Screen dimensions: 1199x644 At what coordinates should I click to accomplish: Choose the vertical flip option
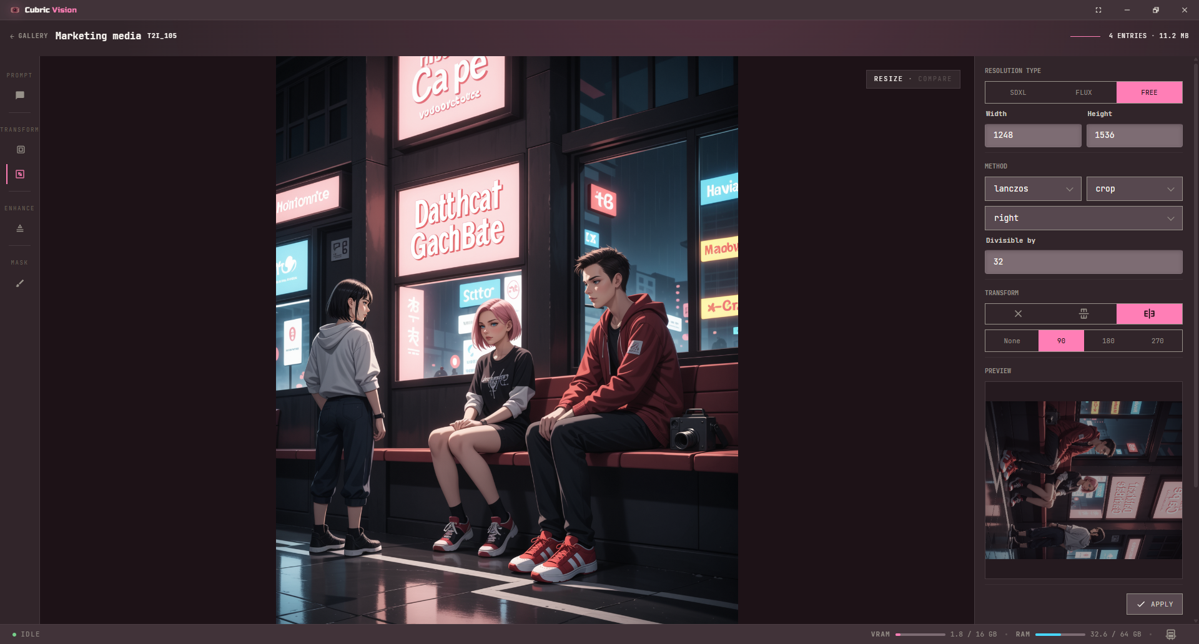click(x=1083, y=314)
